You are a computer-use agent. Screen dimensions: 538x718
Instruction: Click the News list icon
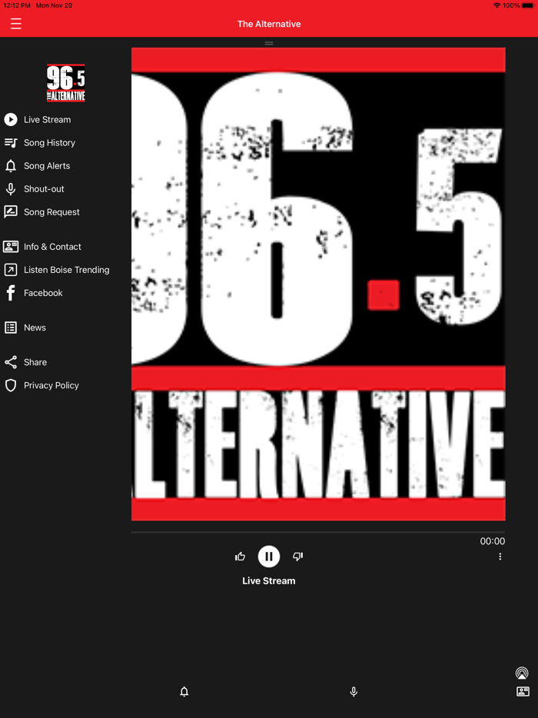click(x=11, y=327)
